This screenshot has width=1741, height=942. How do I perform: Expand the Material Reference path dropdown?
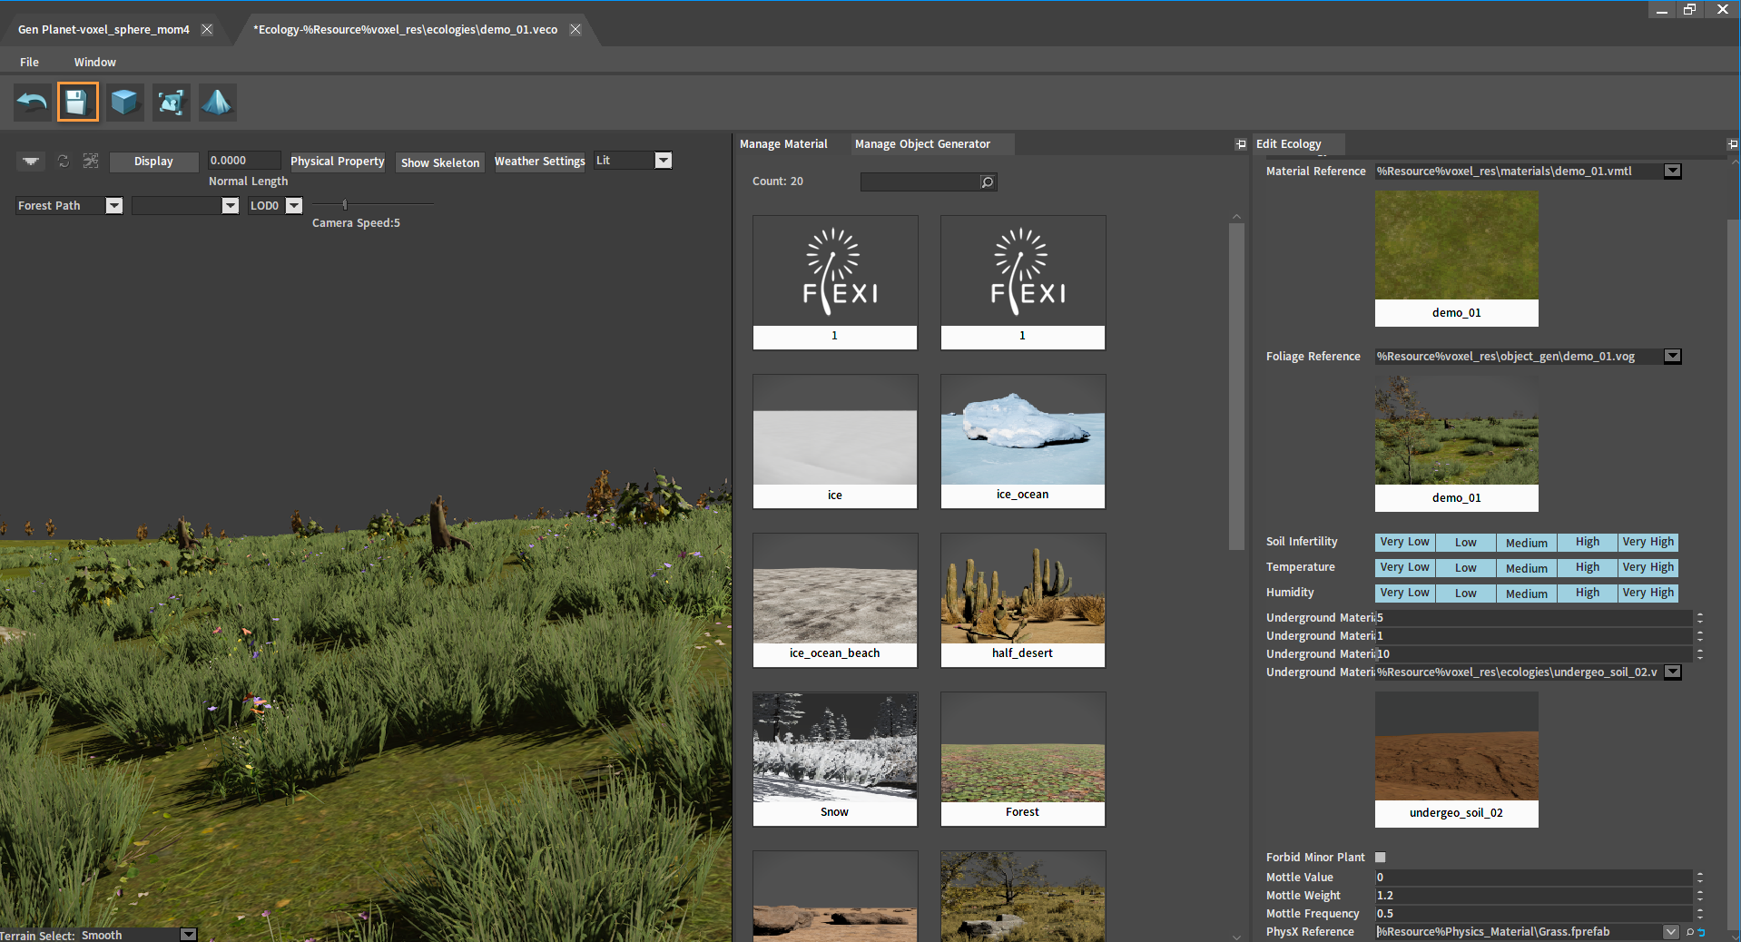(x=1673, y=172)
